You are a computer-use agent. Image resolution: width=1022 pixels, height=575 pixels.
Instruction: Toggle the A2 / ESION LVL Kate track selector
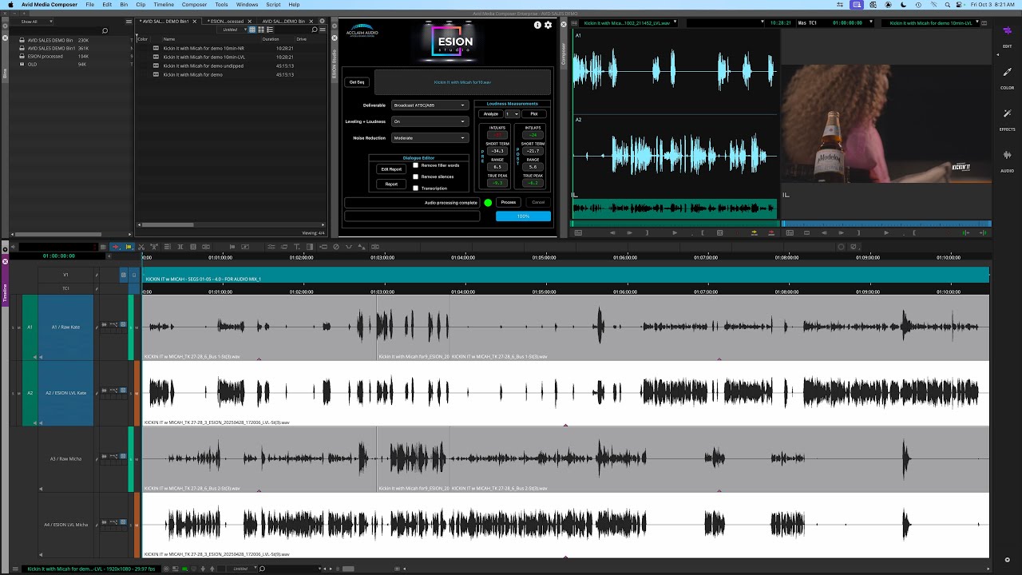65,393
